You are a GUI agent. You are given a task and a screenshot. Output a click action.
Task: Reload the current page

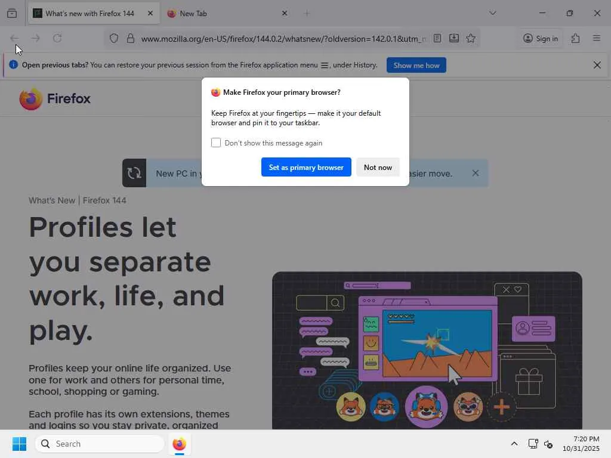point(57,38)
